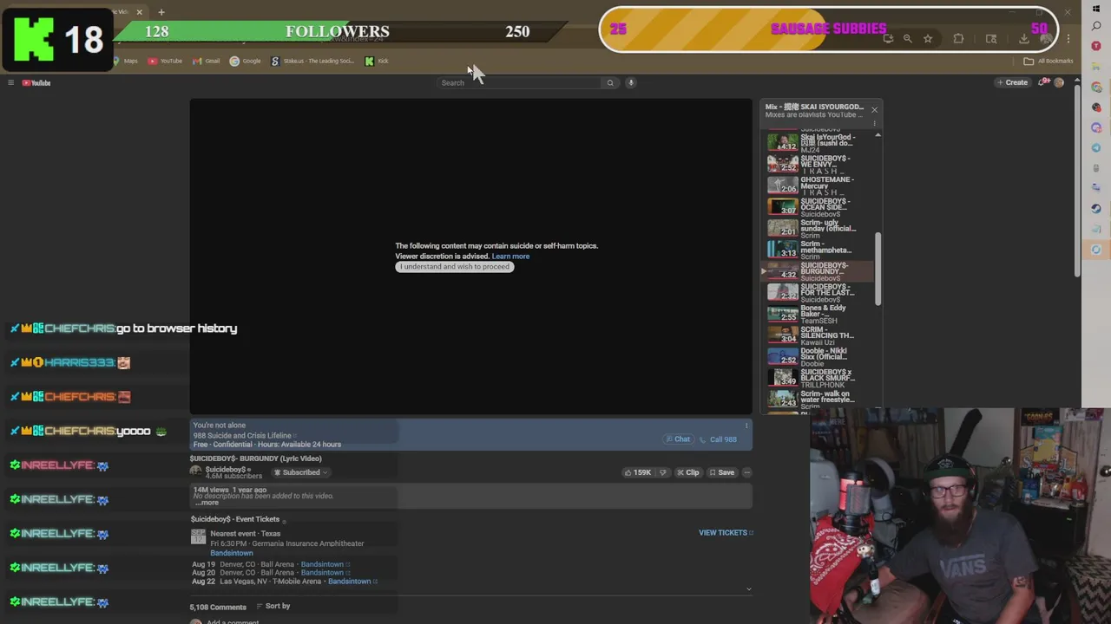This screenshot has height=624, width=1111.
Task: Play GHOSTEMANE Mercury playlist item
Action: 820,185
